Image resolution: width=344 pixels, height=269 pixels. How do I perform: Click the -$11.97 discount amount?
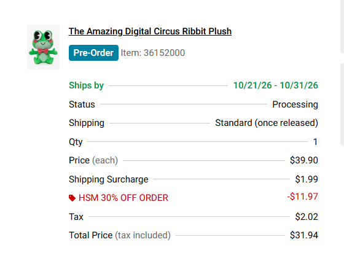pyautogui.click(x=302, y=197)
